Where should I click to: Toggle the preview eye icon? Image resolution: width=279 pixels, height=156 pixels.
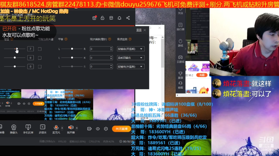pyautogui.click(x=98, y=129)
